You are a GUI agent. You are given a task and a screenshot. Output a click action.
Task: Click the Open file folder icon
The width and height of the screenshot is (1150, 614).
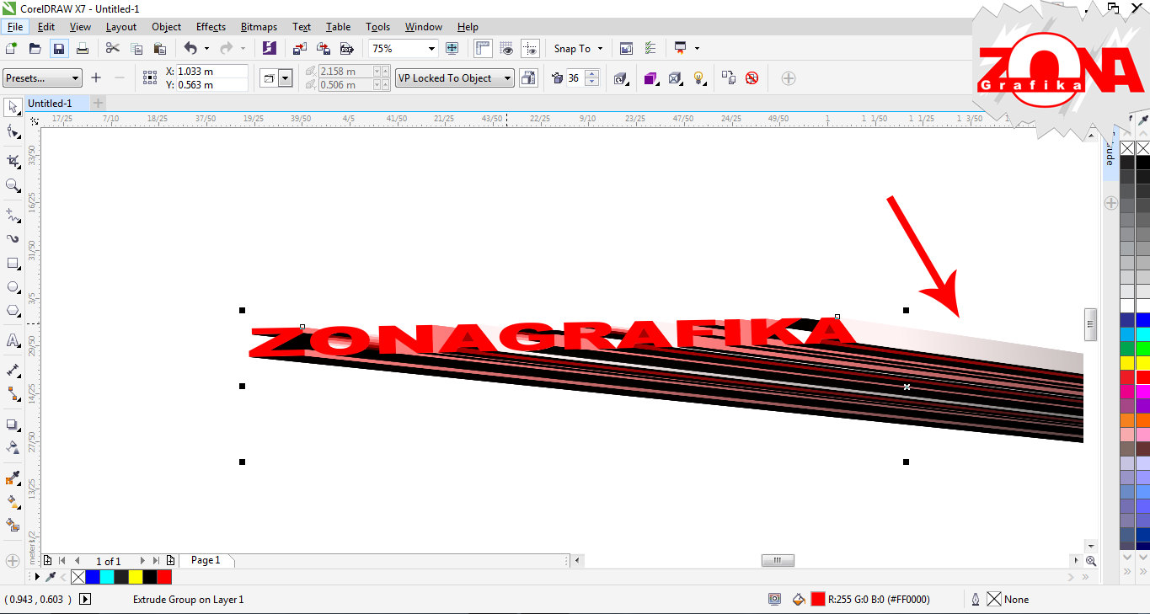tap(35, 48)
